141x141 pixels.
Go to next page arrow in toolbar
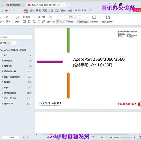(x=83, y=17)
